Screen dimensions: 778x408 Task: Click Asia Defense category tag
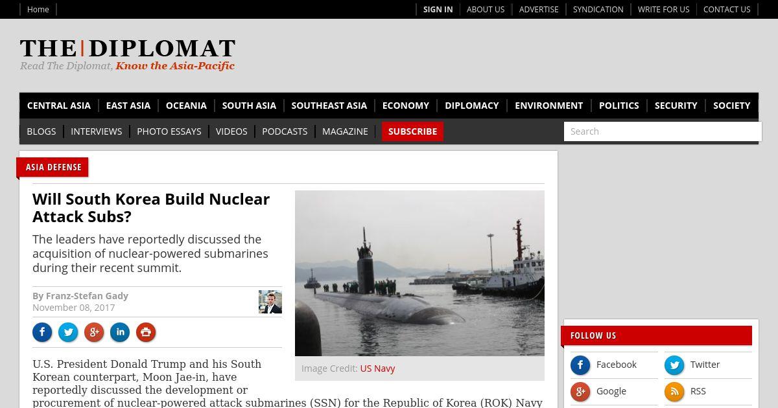click(x=54, y=167)
